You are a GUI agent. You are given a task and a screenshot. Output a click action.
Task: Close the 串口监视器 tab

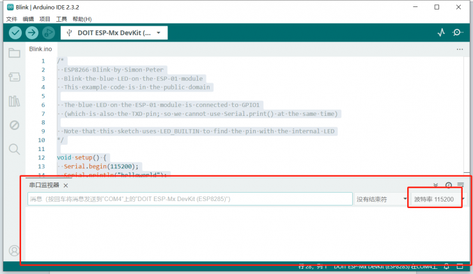click(66, 185)
